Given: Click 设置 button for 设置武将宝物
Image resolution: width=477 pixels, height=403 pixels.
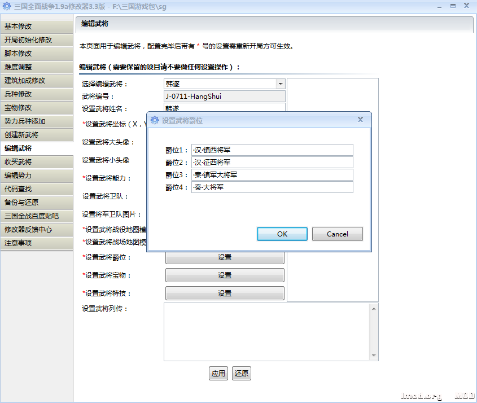Looking at the screenshot, I should click(225, 275).
